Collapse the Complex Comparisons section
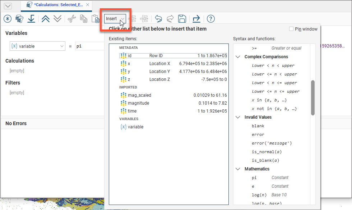 (238, 57)
